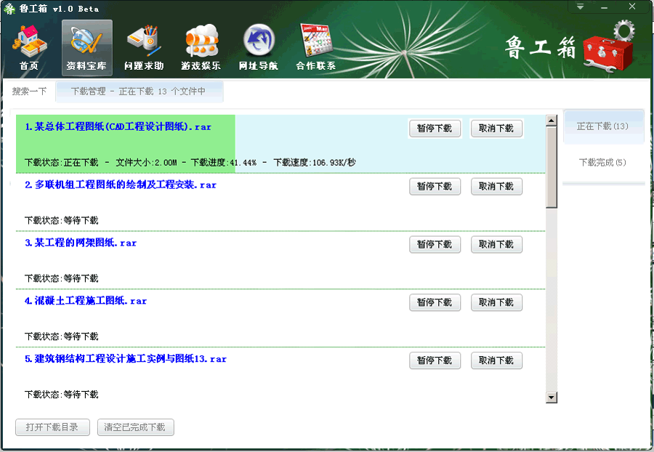Switch to the 下载管理 tab

tap(138, 92)
